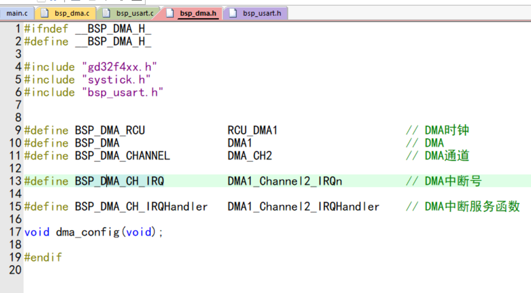Image resolution: width=531 pixels, height=293 pixels.
Task: Select the bsp_usart.c tab label
Action: point(135,13)
